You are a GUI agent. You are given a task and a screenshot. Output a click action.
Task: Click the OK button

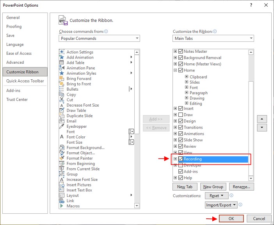click(x=231, y=218)
